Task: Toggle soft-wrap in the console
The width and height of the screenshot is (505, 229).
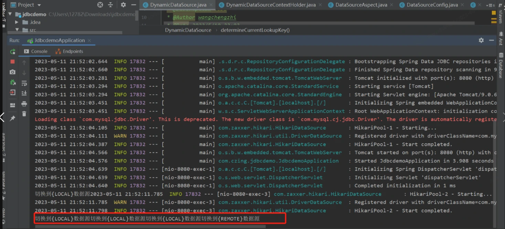Action: coord(24,83)
